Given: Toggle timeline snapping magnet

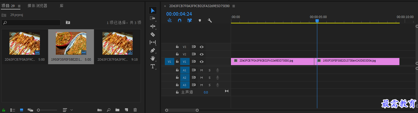Looking at the screenshot, I should 180,20.
